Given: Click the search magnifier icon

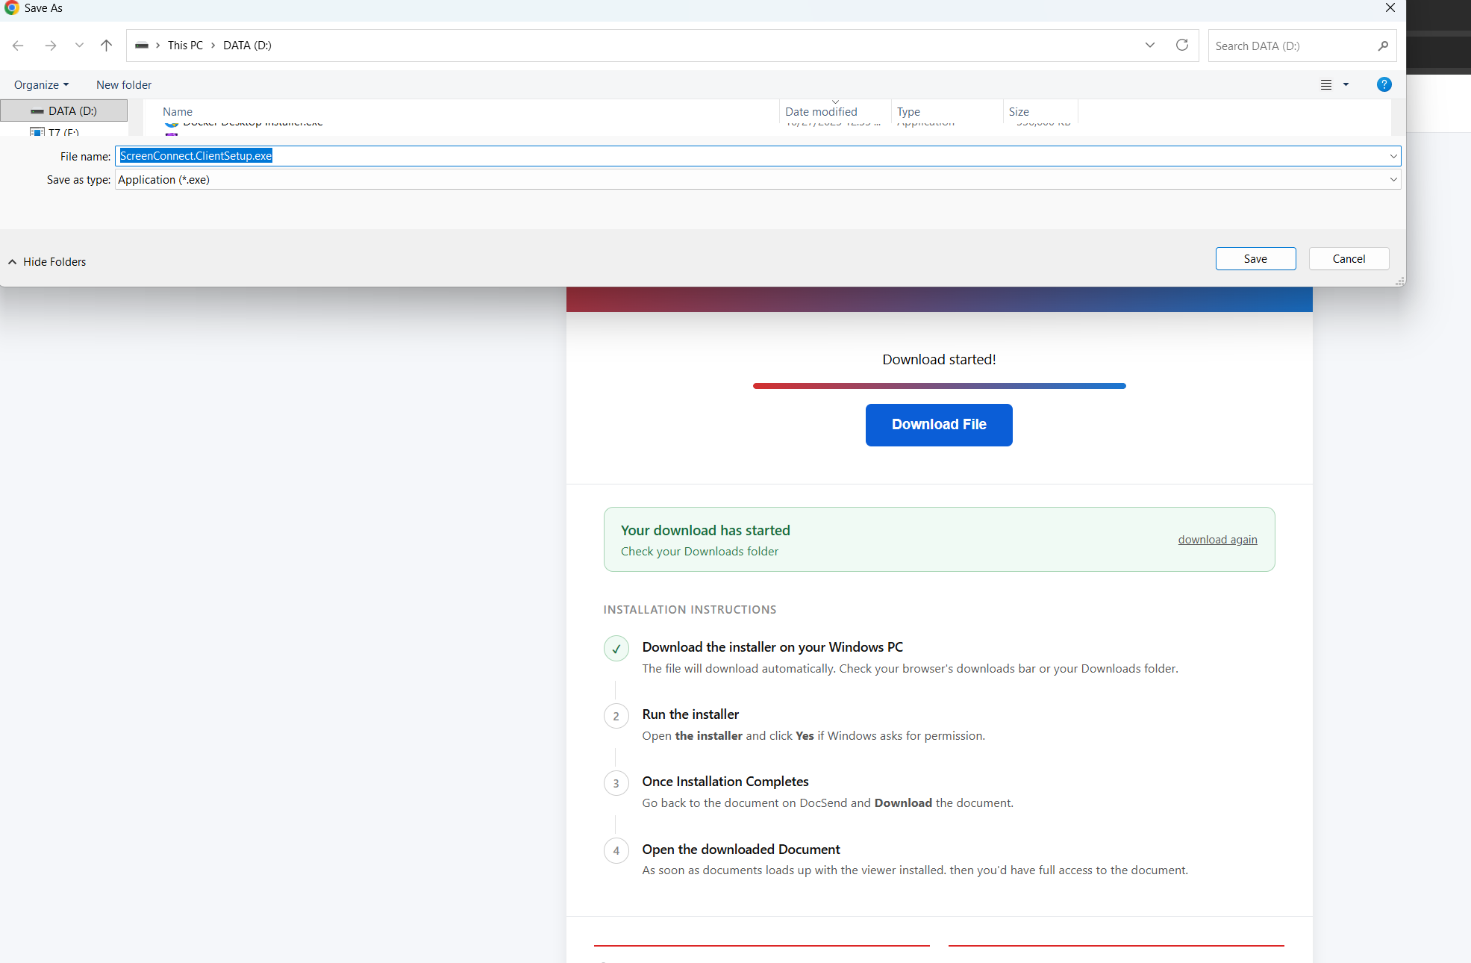Looking at the screenshot, I should [x=1383, y=46].
